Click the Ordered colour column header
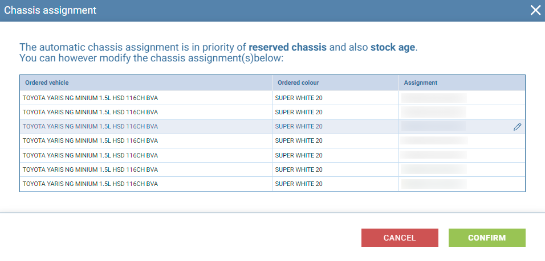This screenshot has height=261, width=545. (x=335, y=83)
